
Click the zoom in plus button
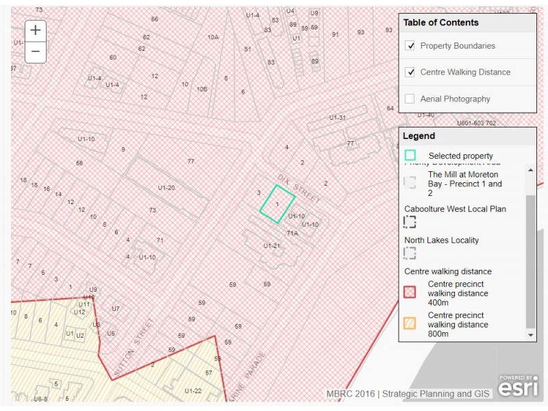36,30
